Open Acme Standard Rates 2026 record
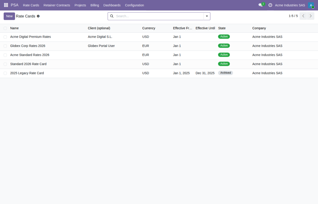This screenshot has width=318, height=204. click(30, 55)
